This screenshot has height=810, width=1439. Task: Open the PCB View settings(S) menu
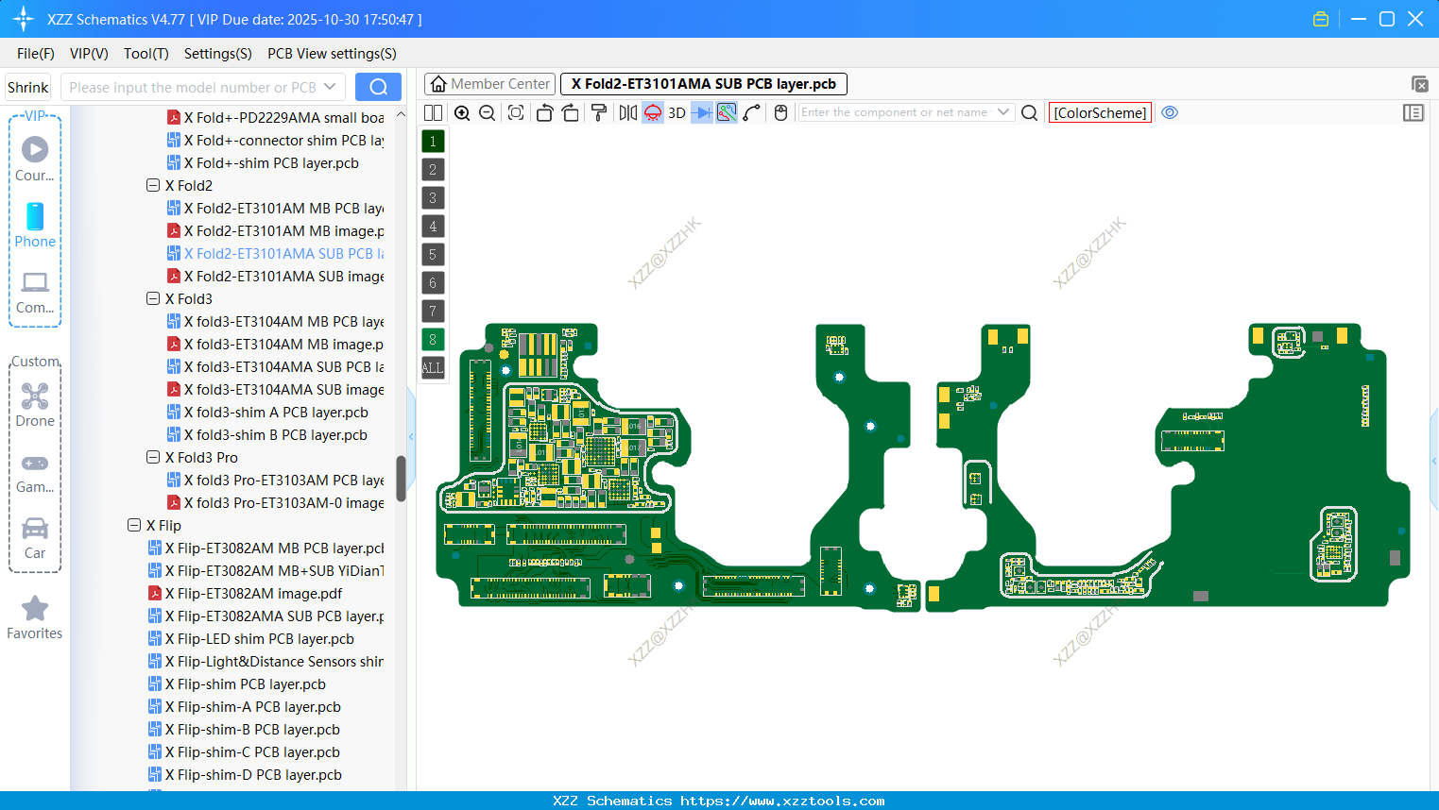pyautogui.click(x=331, y=54)
